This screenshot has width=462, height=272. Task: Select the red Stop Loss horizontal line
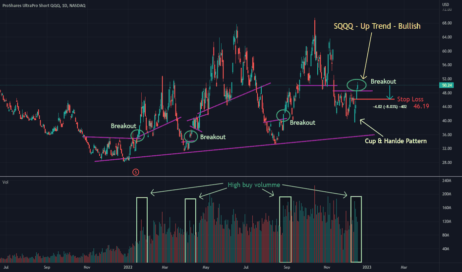coord(374,99)
